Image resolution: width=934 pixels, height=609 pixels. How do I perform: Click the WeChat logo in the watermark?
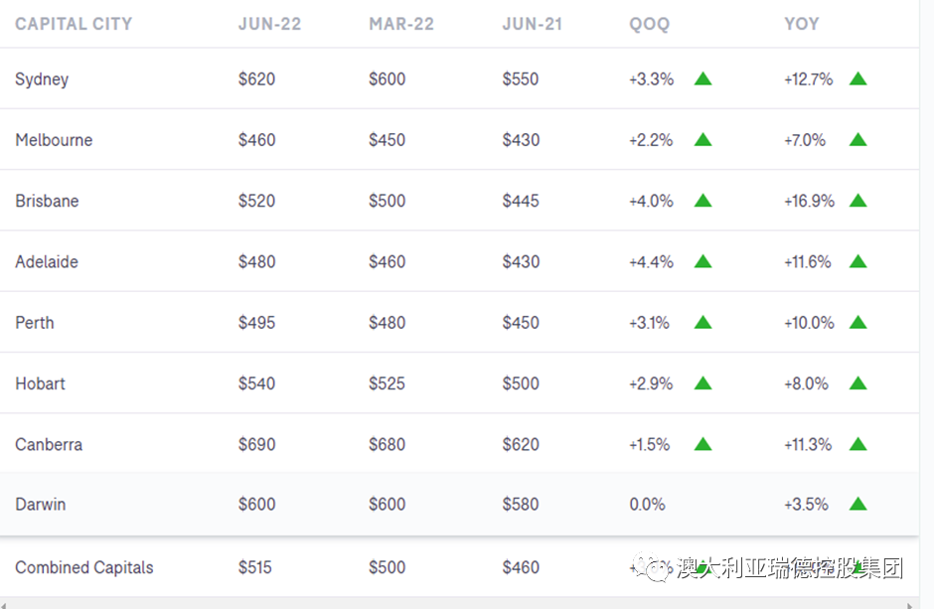tap(654, 568)
